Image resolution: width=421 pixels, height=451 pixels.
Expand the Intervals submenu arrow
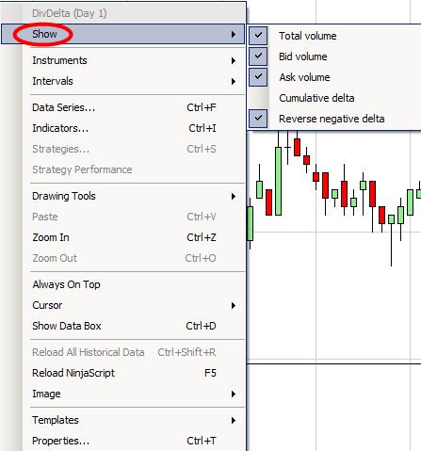[x=234, y=81]
